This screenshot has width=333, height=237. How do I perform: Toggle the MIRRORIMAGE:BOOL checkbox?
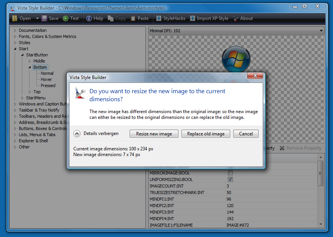(x=230, y=173)
